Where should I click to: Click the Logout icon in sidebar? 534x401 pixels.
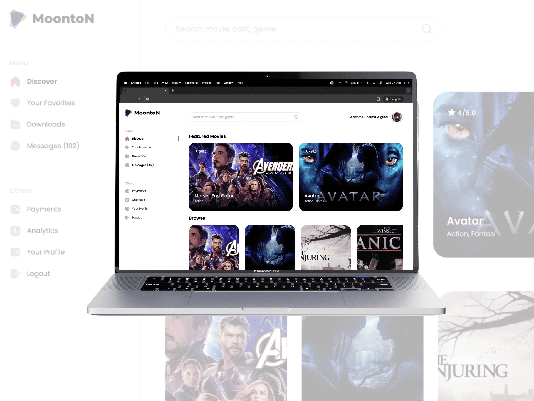coord(15,273)
